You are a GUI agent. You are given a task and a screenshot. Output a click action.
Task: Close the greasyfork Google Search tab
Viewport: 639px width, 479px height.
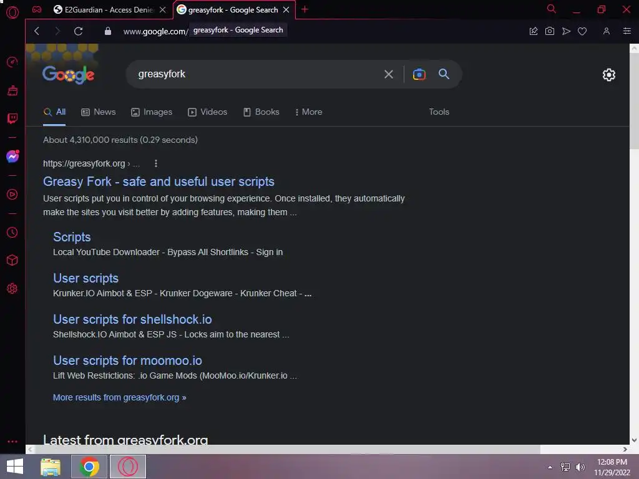[x=286, y=10]
